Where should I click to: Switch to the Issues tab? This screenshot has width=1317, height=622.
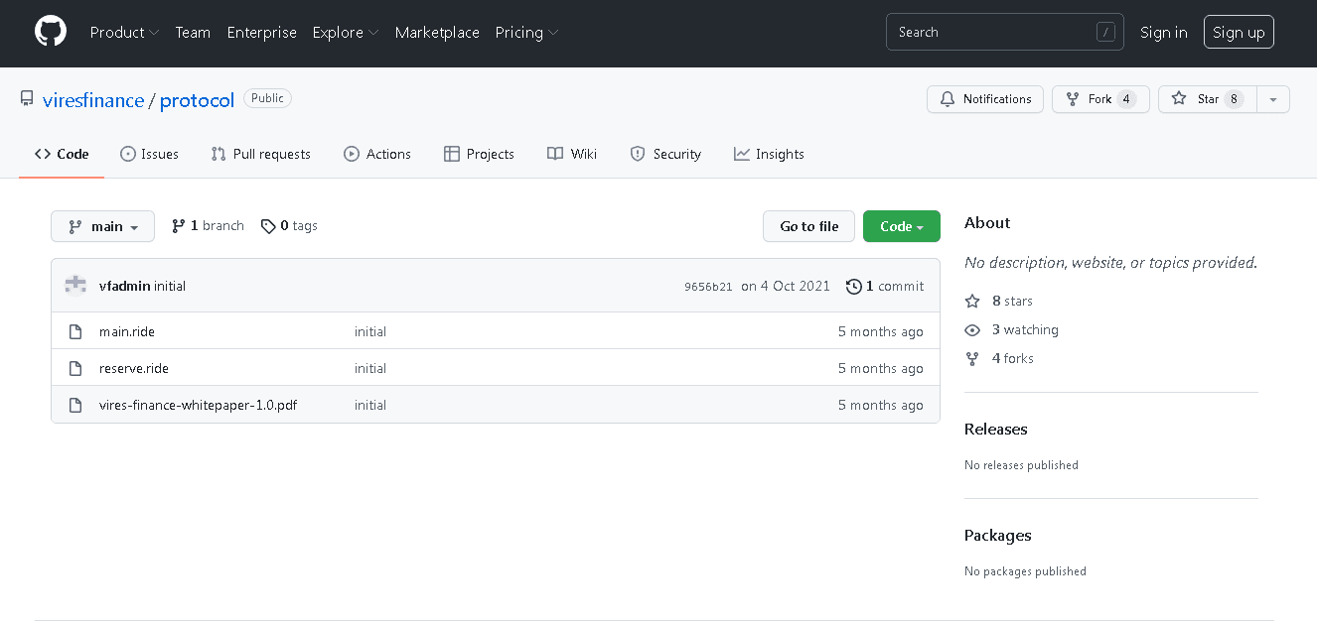(149, 154)
